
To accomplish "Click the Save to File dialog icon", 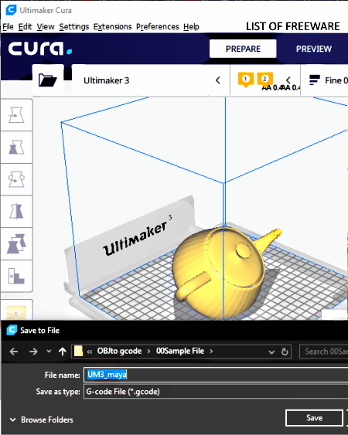I will point(12,330).
